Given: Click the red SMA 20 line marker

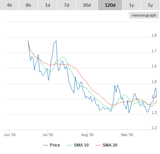Looking at the screenshot, I should pos(98,145).
